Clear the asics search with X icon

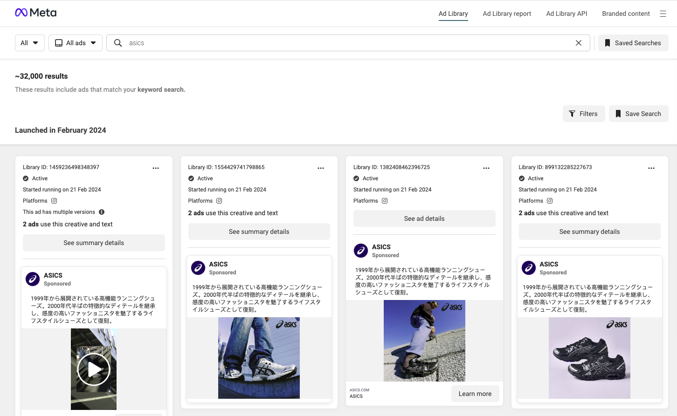tap(579, 43)
